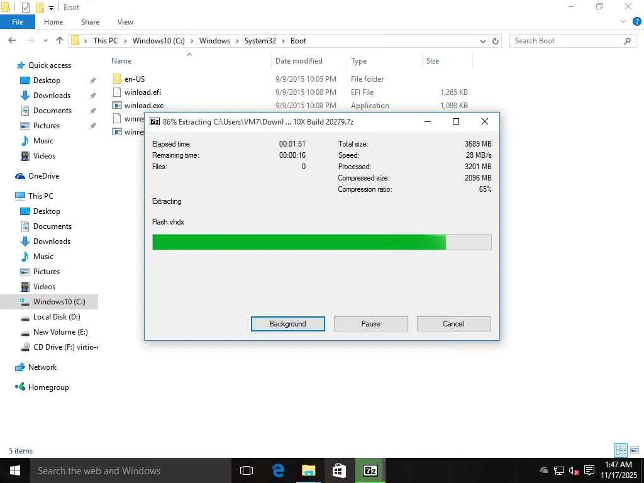Sort by Size column header
The image size is (644, 483).
click(433, 61)
